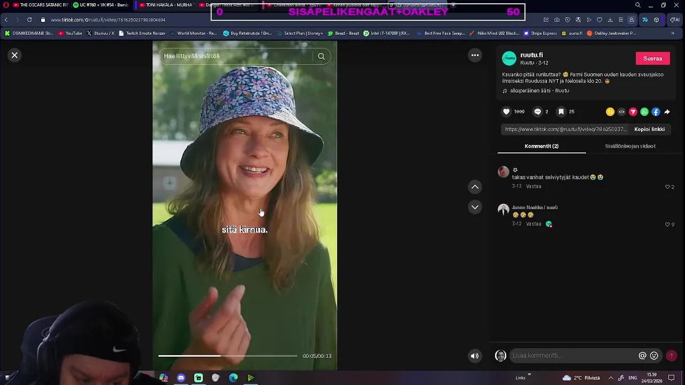This screenshot has width=685, height=385.
Task: Click the browser back arrow
Action: [x=6, y=20]
